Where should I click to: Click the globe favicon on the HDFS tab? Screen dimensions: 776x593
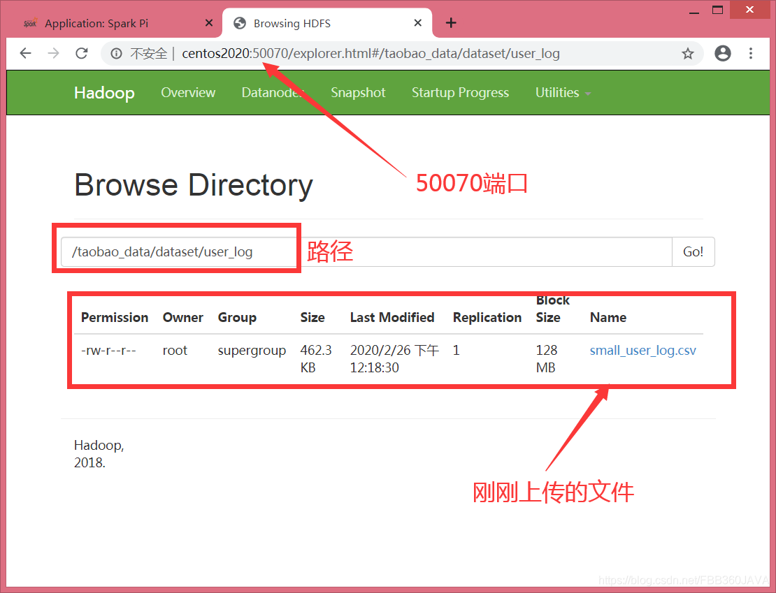pos(240,23)
